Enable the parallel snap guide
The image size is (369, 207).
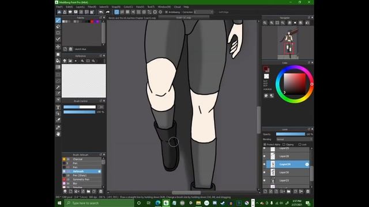click(122, 12)
